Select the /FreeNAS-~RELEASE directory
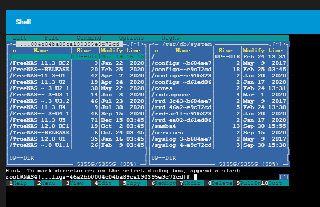 pyautogui.click(x=77, y=70)
